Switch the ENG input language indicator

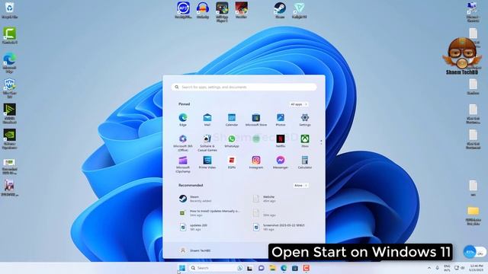pyautogui.click(x=447, y=268)
